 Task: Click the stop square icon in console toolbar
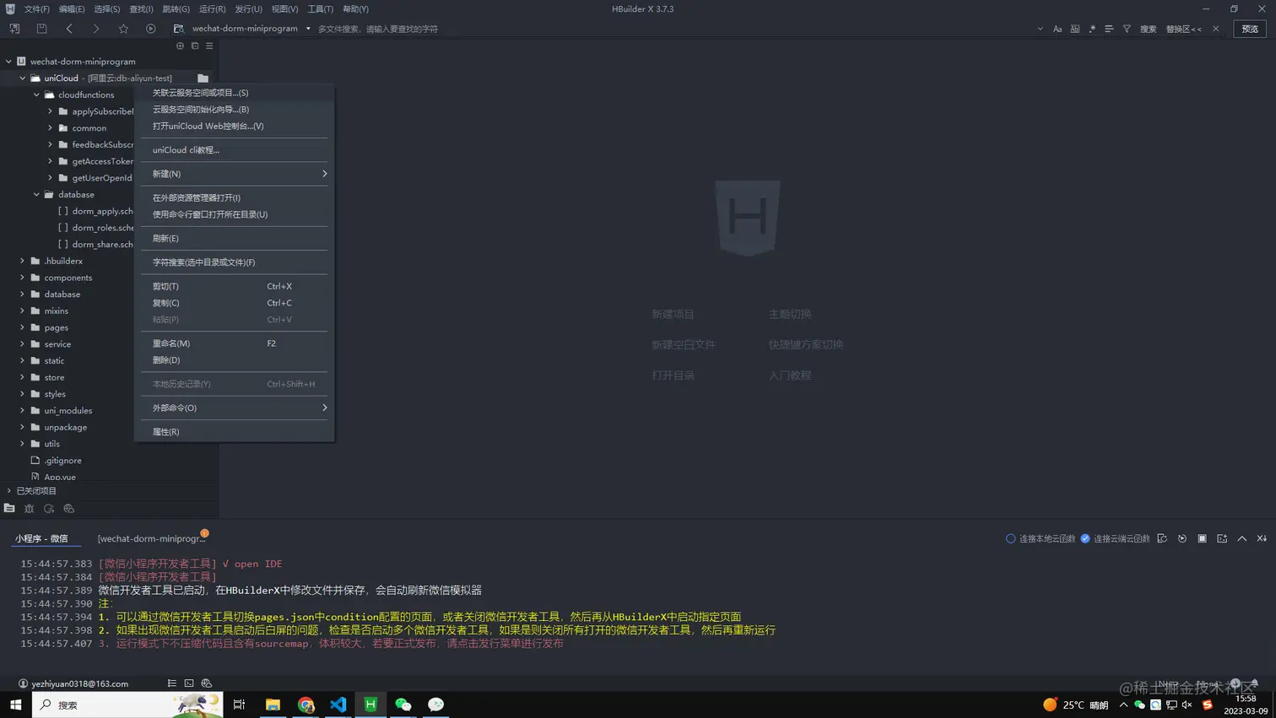(1203, 538)
